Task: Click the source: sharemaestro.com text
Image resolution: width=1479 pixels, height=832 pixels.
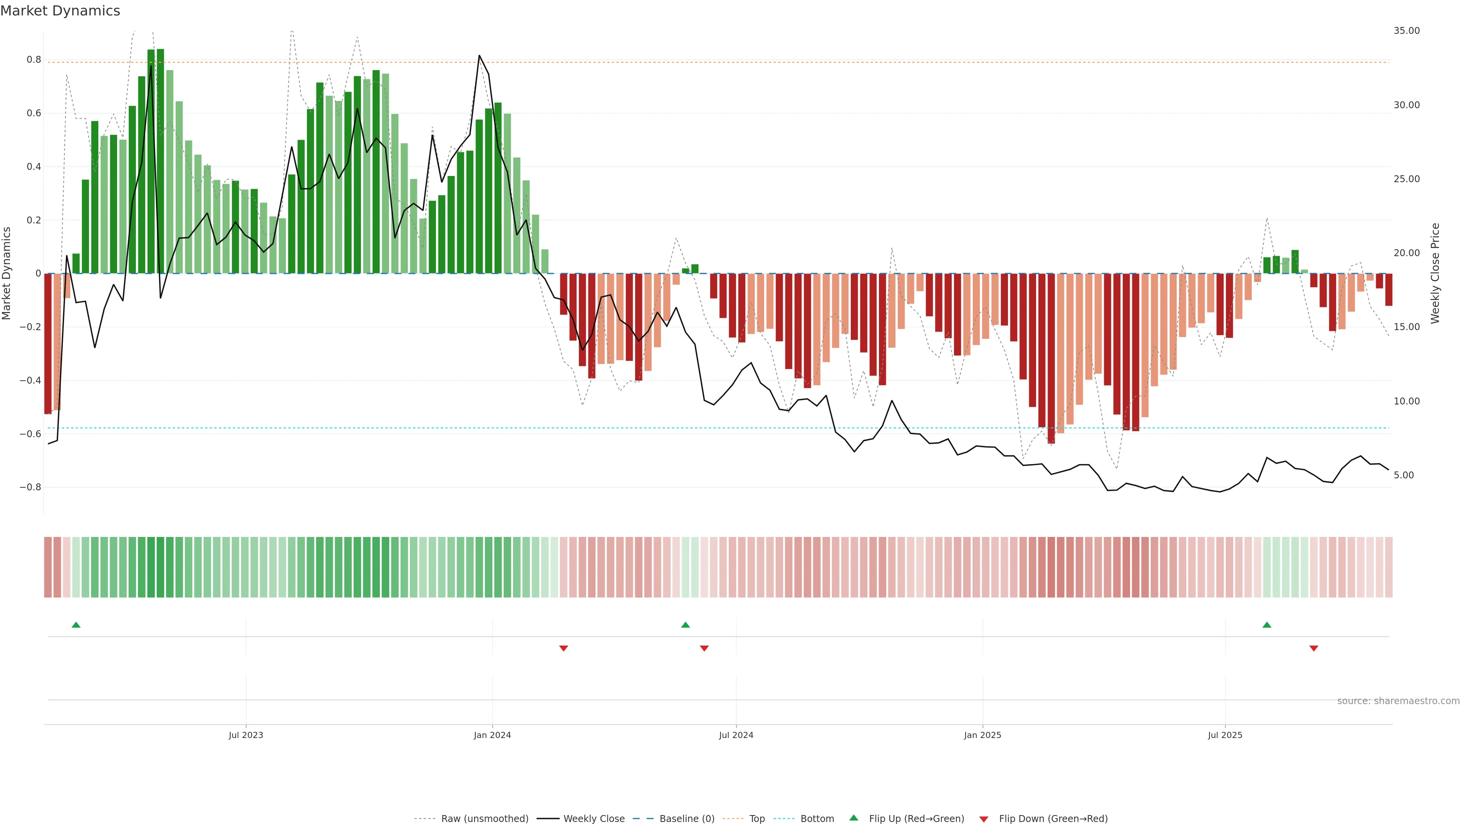Action: (1398, 701)
